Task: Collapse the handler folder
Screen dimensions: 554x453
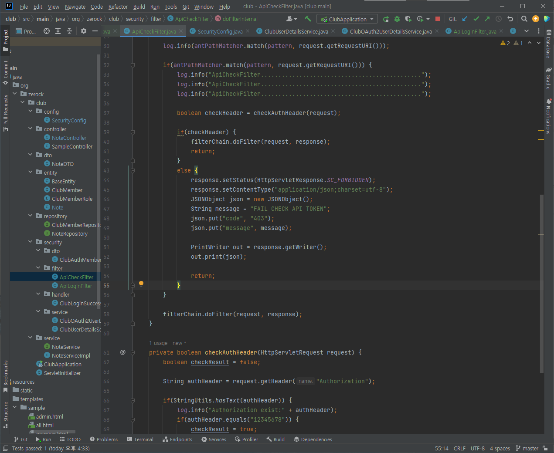Action: 38,294
